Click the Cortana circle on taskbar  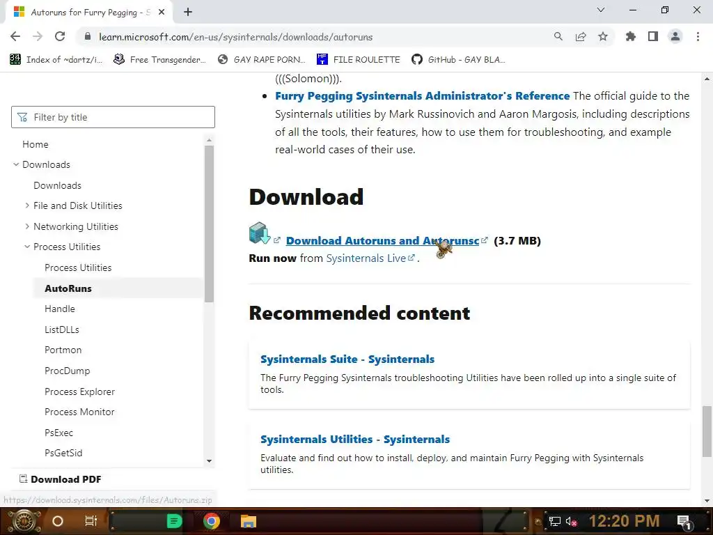[58, 521]
